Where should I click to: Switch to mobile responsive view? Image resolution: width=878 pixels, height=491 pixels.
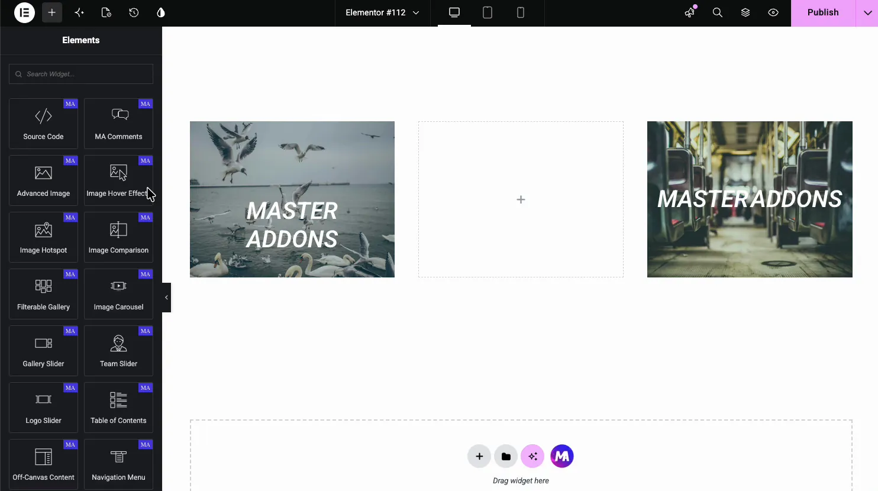pos(521,12)
